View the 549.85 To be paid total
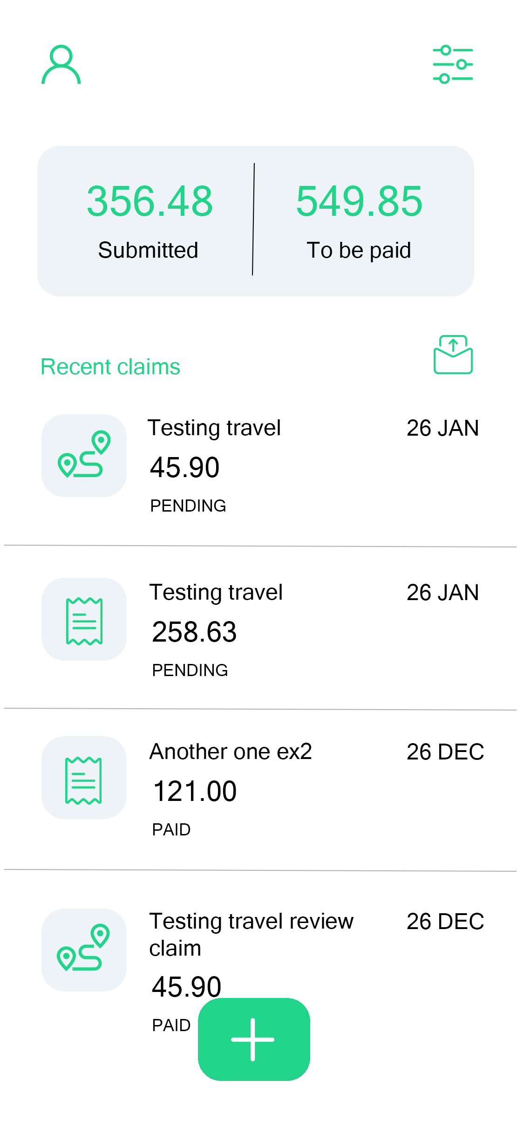The width and height of the screenshot is (524, 1135). click(x=359, y=221)
